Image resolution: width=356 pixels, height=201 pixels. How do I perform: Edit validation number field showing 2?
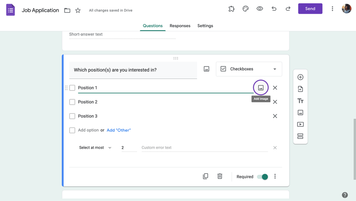pos(129,148)
